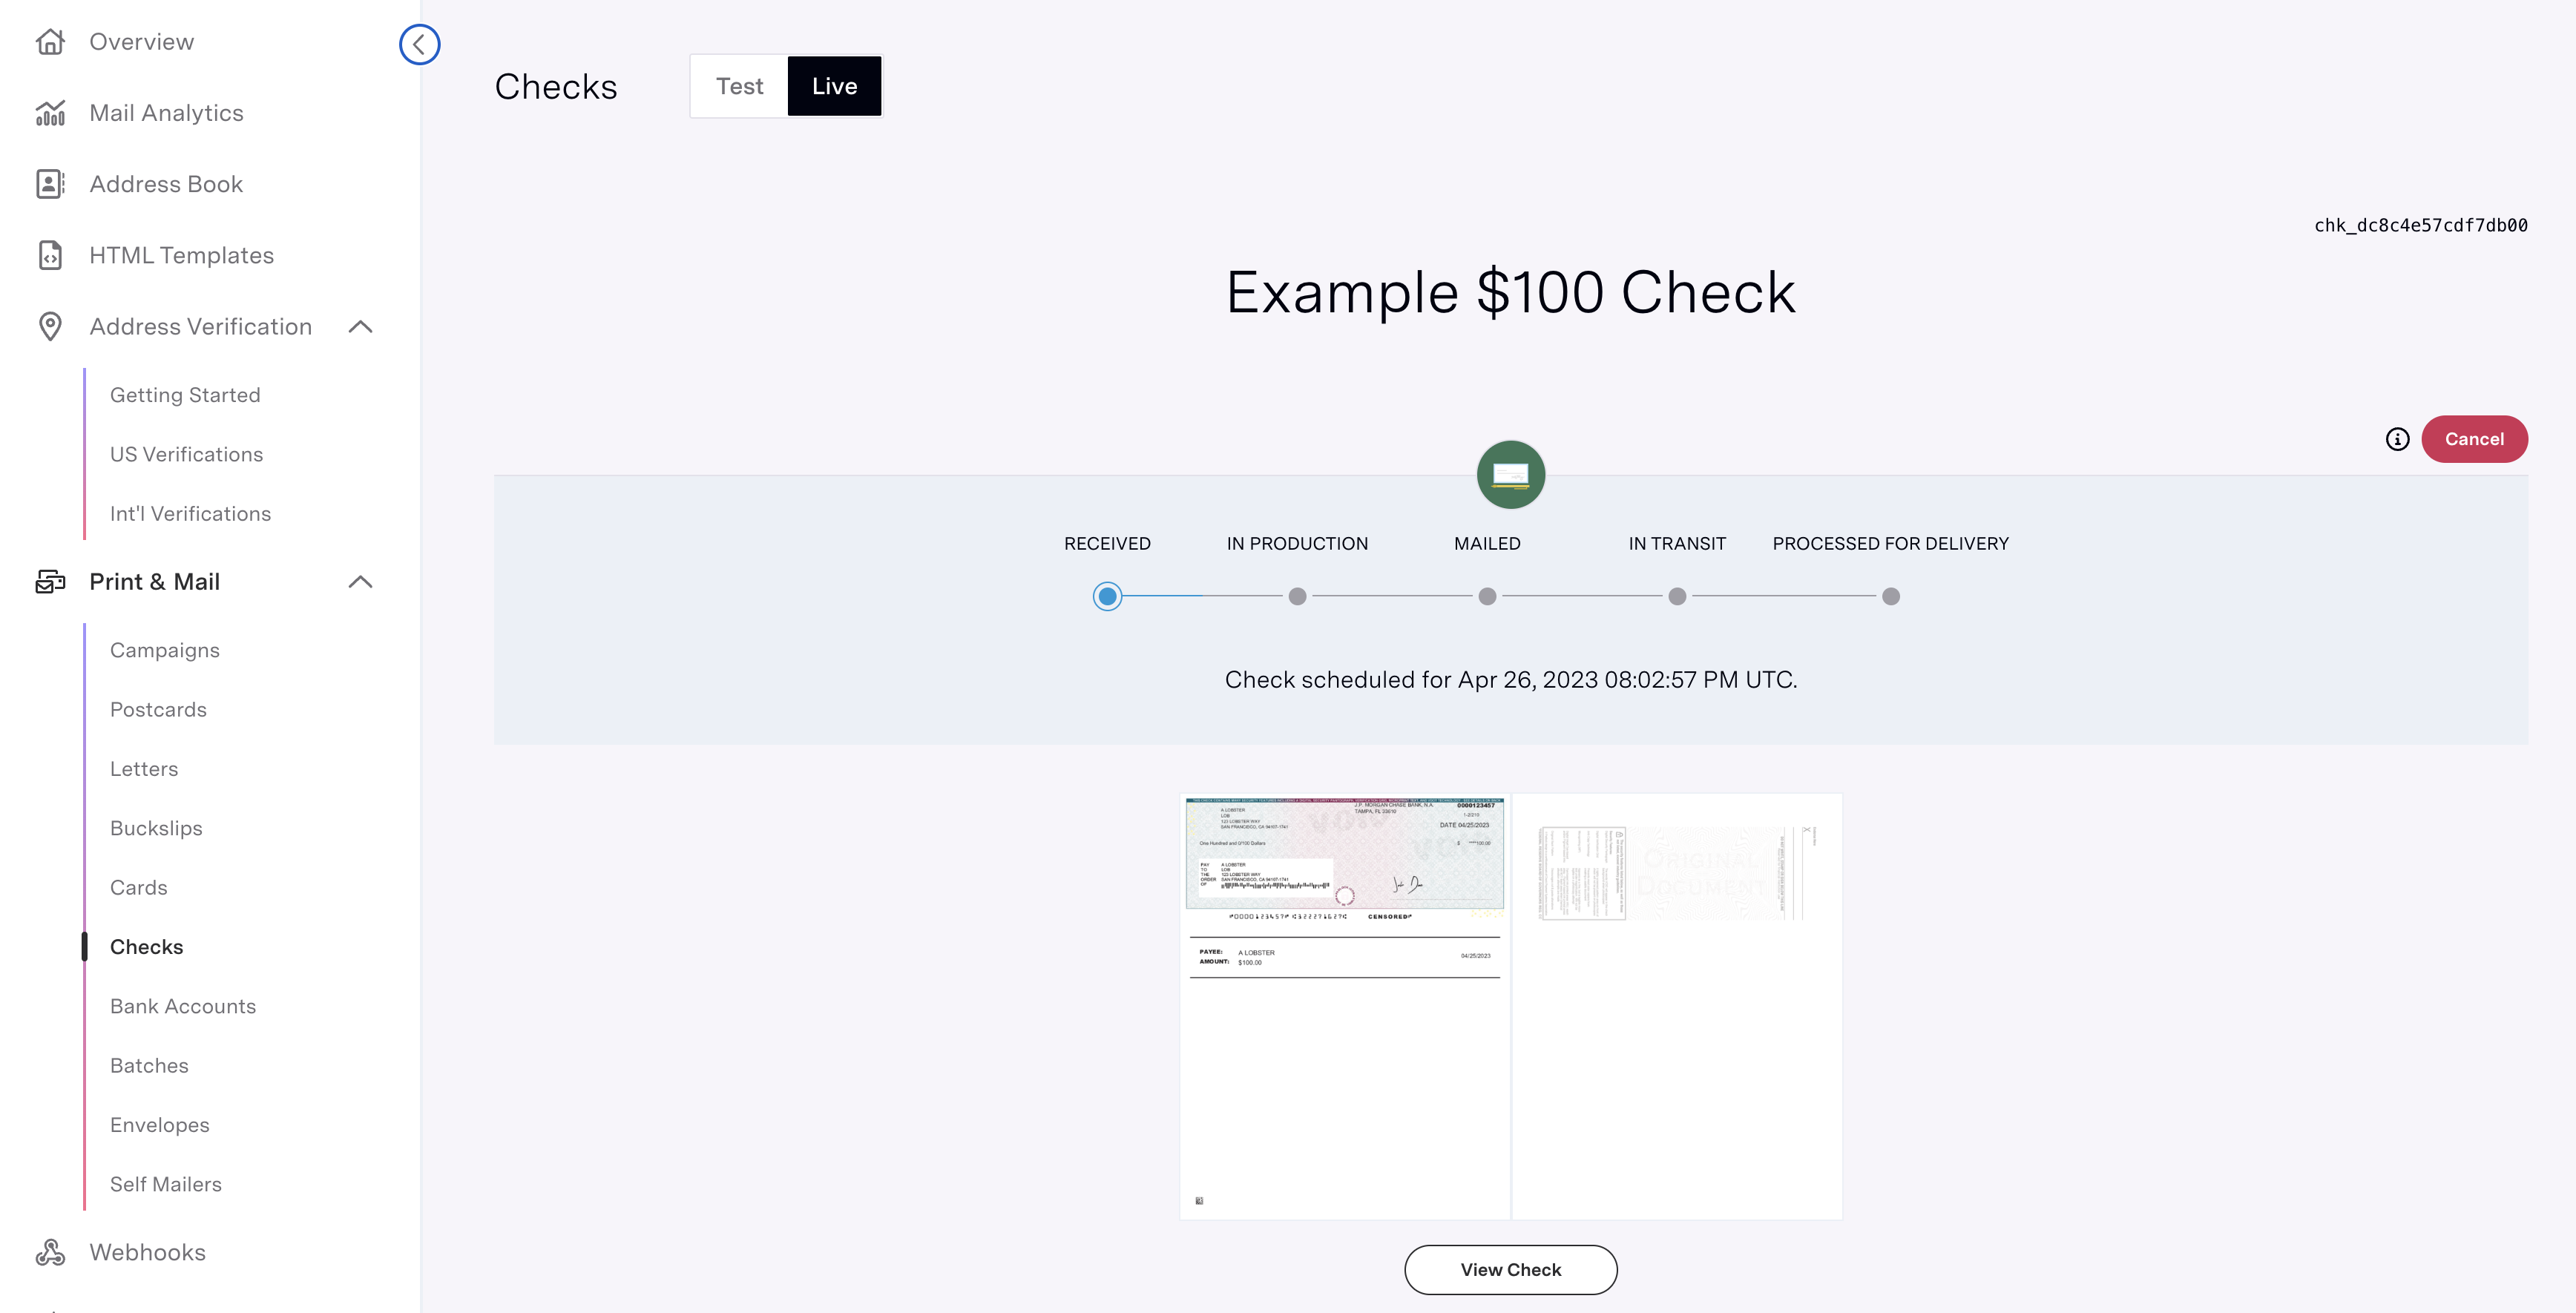Click the Webhooks icon in sidebar

click(x=50, y=1252)
